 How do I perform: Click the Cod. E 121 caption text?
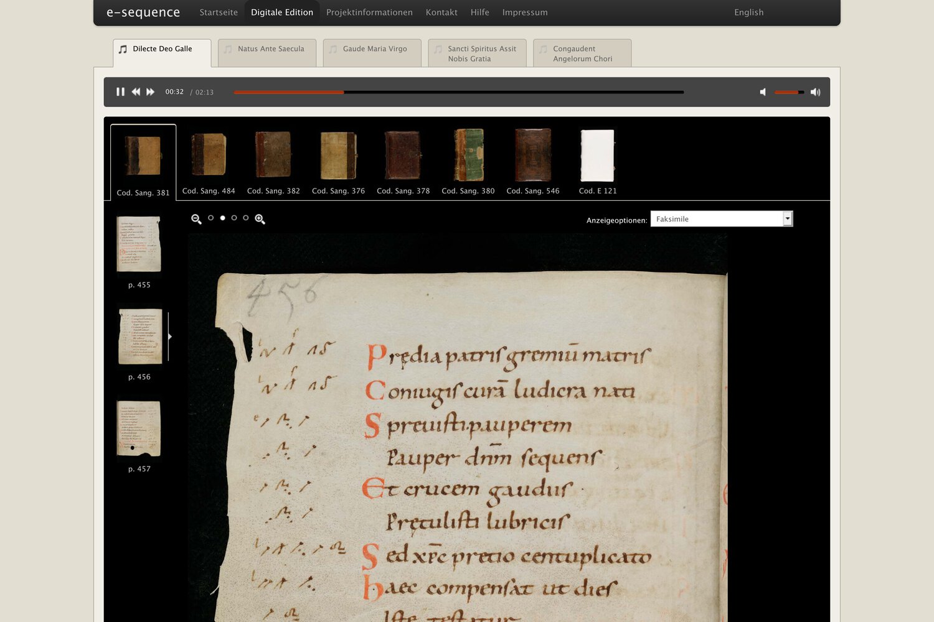pos(598,191)
